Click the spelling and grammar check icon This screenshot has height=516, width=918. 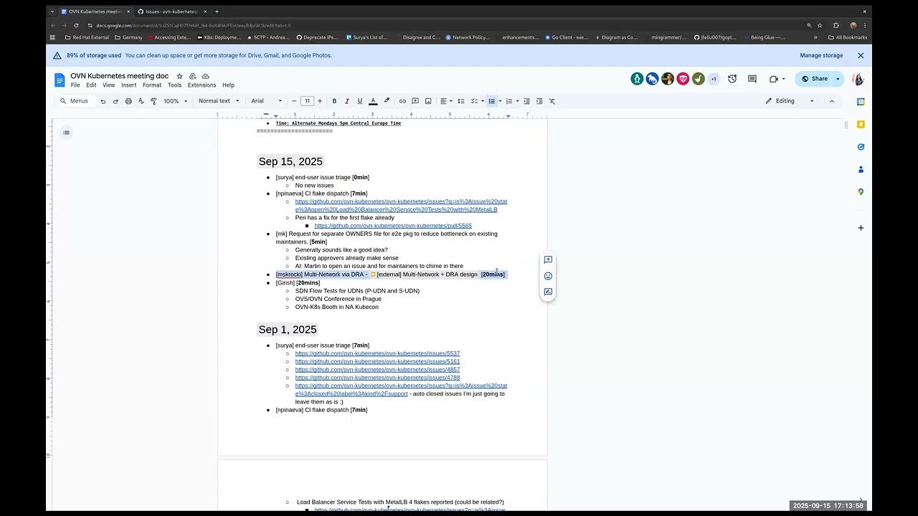tap(141, 101)
